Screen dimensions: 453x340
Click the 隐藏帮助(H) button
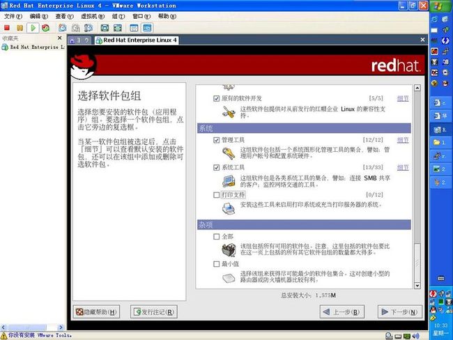pos(96,312)
